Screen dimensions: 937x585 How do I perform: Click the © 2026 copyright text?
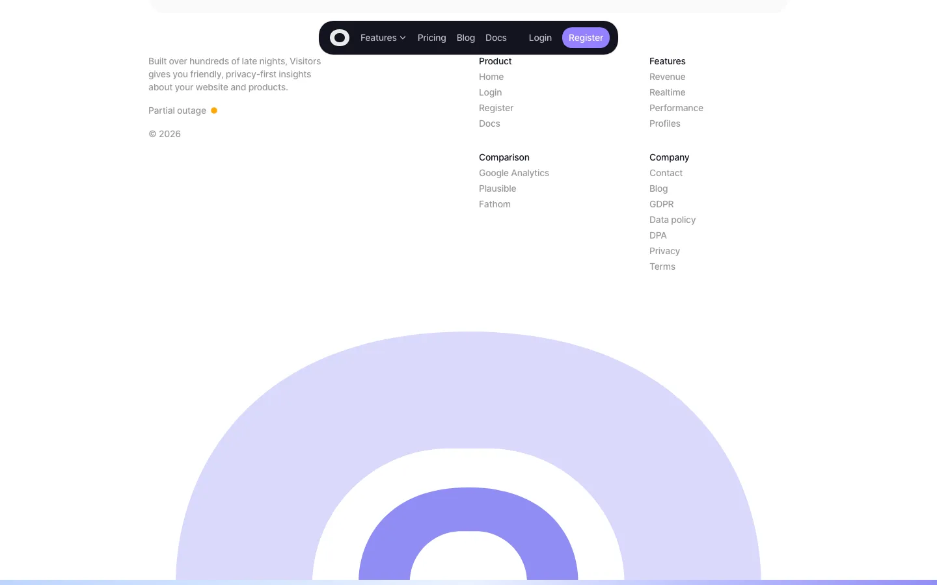(x=165, y=134)
